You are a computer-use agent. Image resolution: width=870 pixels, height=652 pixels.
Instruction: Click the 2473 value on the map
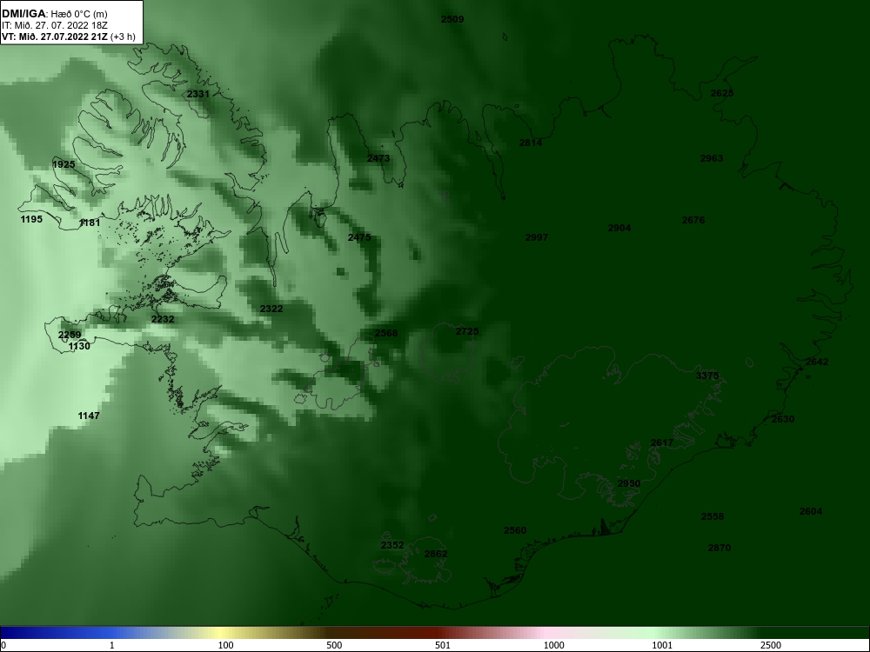378,158
